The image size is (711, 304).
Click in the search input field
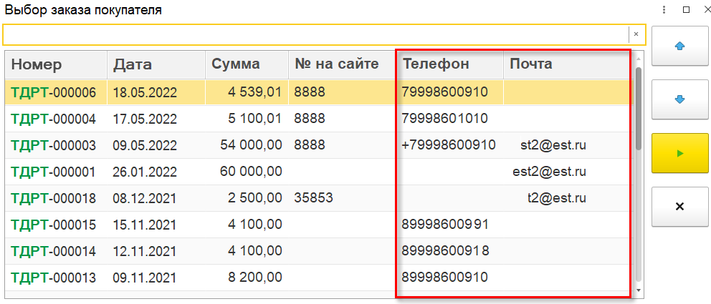[315, 34]
